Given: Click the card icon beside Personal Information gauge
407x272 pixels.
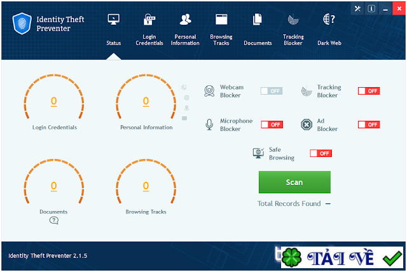Looking at the screenshot, I should point(184,118).
